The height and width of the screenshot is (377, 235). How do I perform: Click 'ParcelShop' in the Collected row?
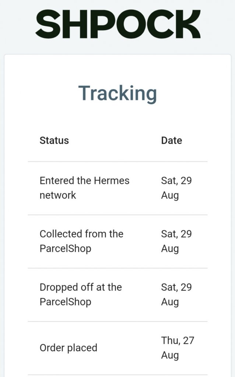(x=65, y=249)
